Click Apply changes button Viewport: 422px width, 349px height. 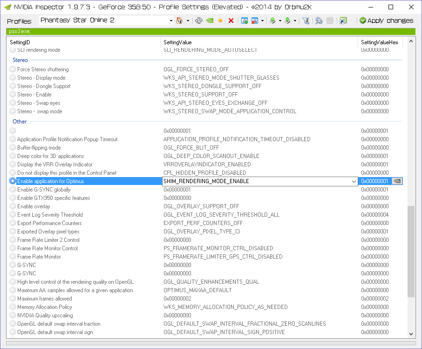387,21
